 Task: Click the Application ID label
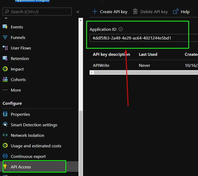pyautogui.click(x=103, y=29)
